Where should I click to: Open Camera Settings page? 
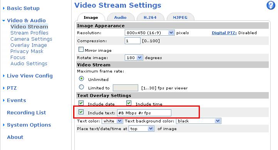click(x=32, y=39)
